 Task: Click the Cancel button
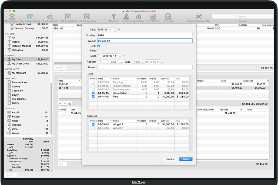pyautogui.click(x=170, y=159)
